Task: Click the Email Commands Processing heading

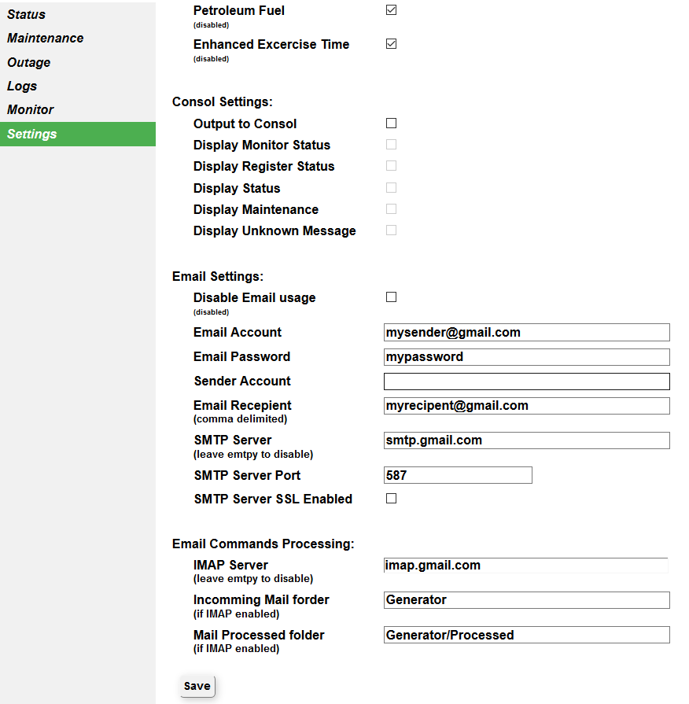Action: point(263,544)
